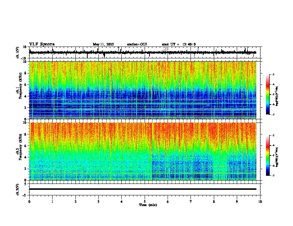Viewport: 293px width, 226px height.
Task: Click the "ch.1(V)" waveform axis label
Action: pyautogui.click(x=18, y=52)
